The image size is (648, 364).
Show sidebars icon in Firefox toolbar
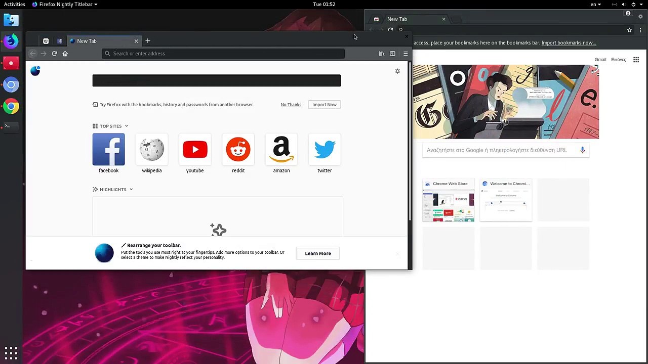coord(392,54)
